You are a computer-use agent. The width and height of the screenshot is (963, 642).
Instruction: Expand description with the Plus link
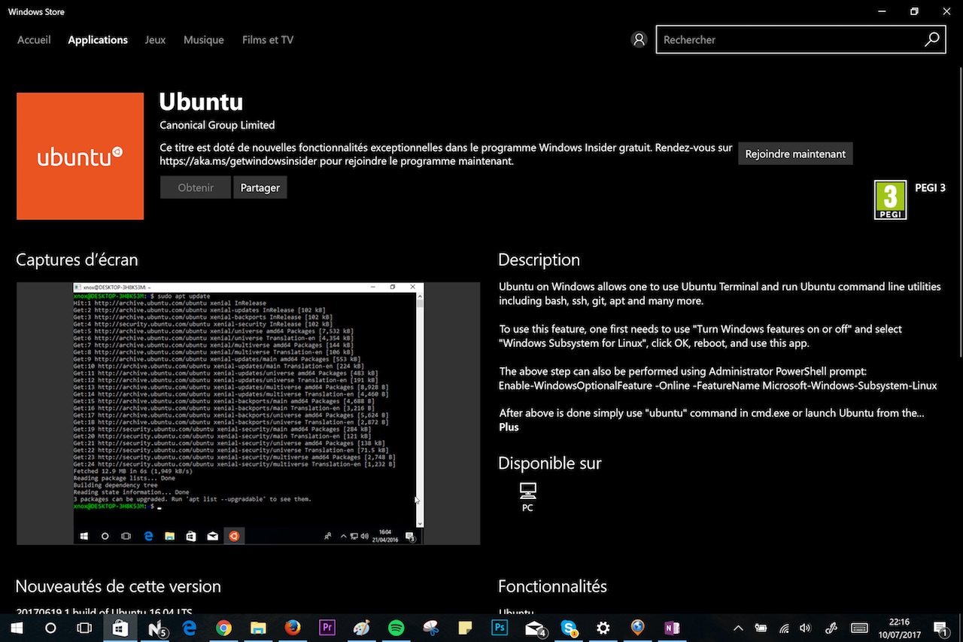(x=509, y=427)
